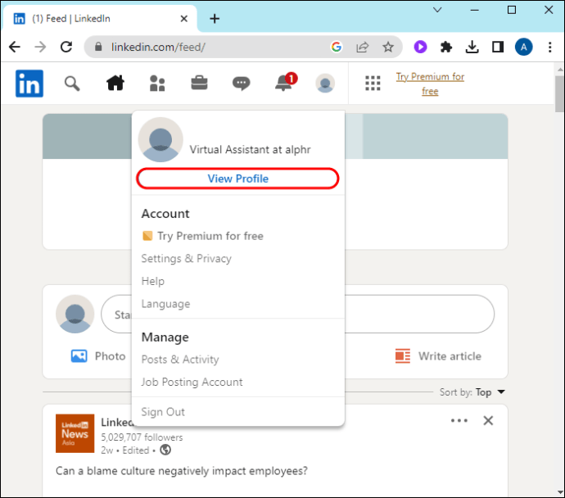Image resolution: width=565 pixels, height=498 pixels.
Task: Click the globe visibility icon on the post
Action: point(165,450)
